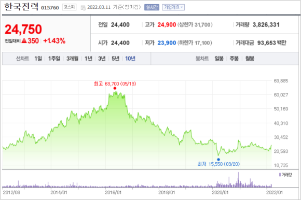Switch to 일봉 daily candle chart
Screen dimensions: 301x200
[219, 59]
